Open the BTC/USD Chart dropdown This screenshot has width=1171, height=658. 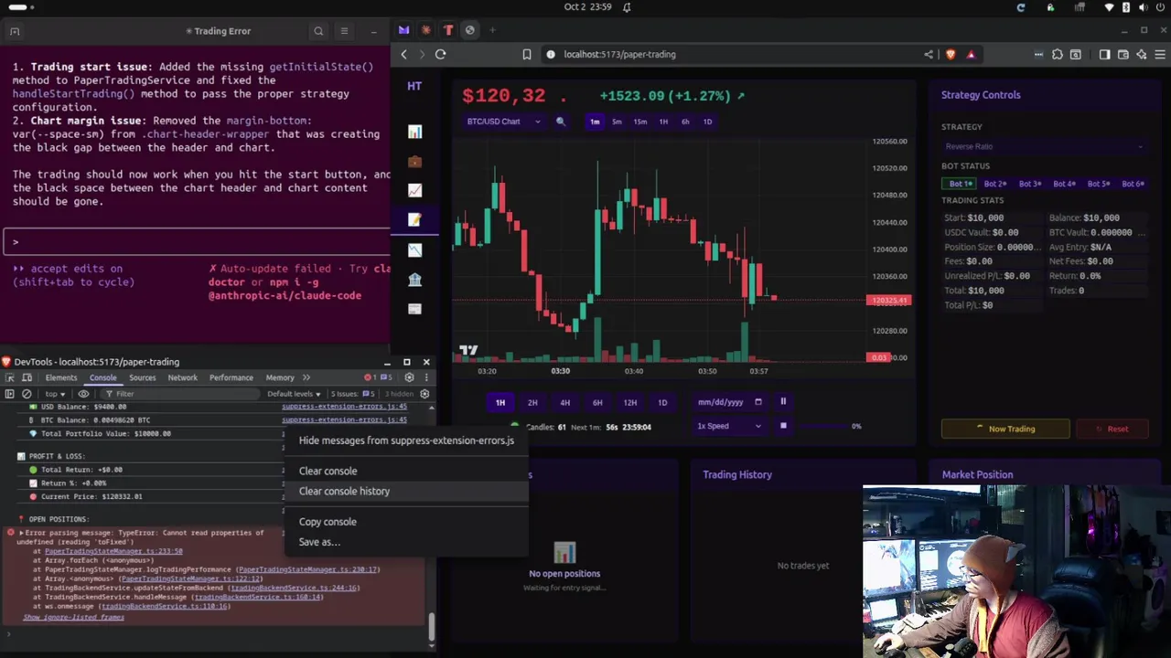(x=503, y=122)
